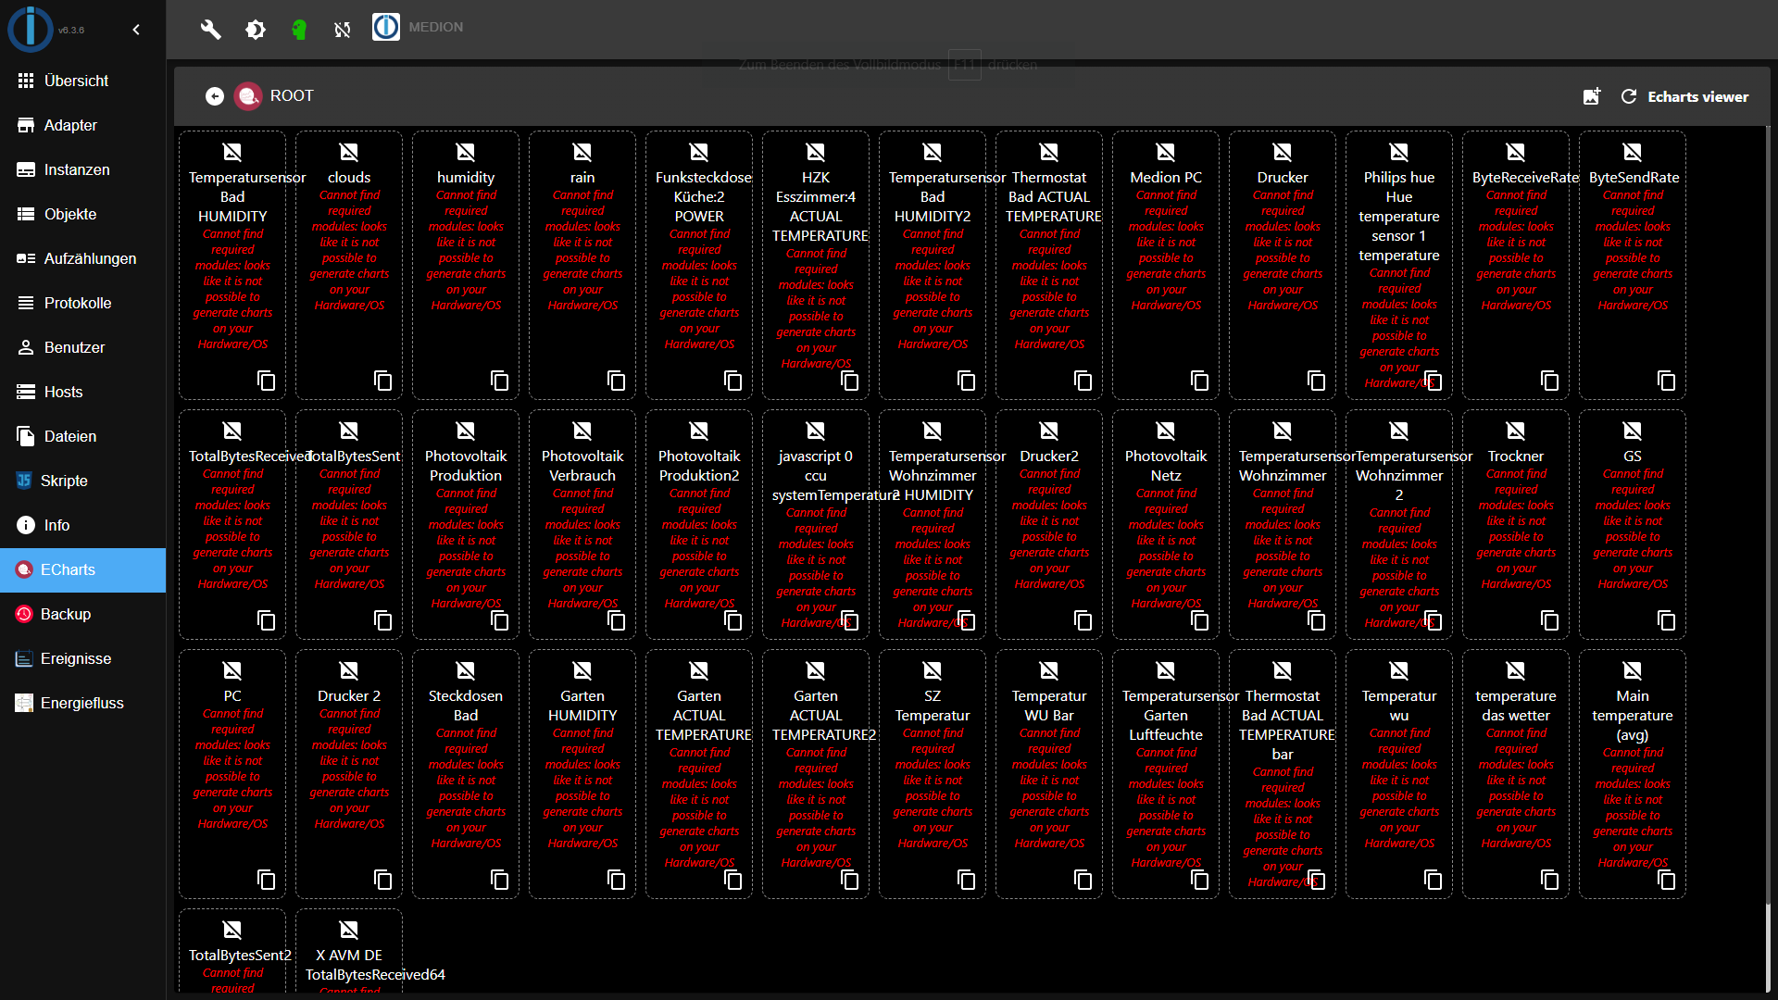Click the green expert mode head icon
Screen dimensions: 1778x1000
[x=299, y=30]
